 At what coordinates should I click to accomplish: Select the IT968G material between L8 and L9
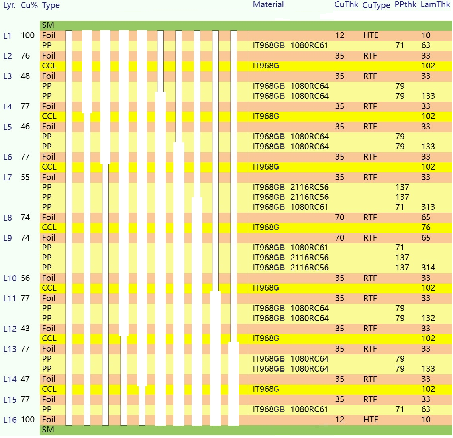click(266, 228)
